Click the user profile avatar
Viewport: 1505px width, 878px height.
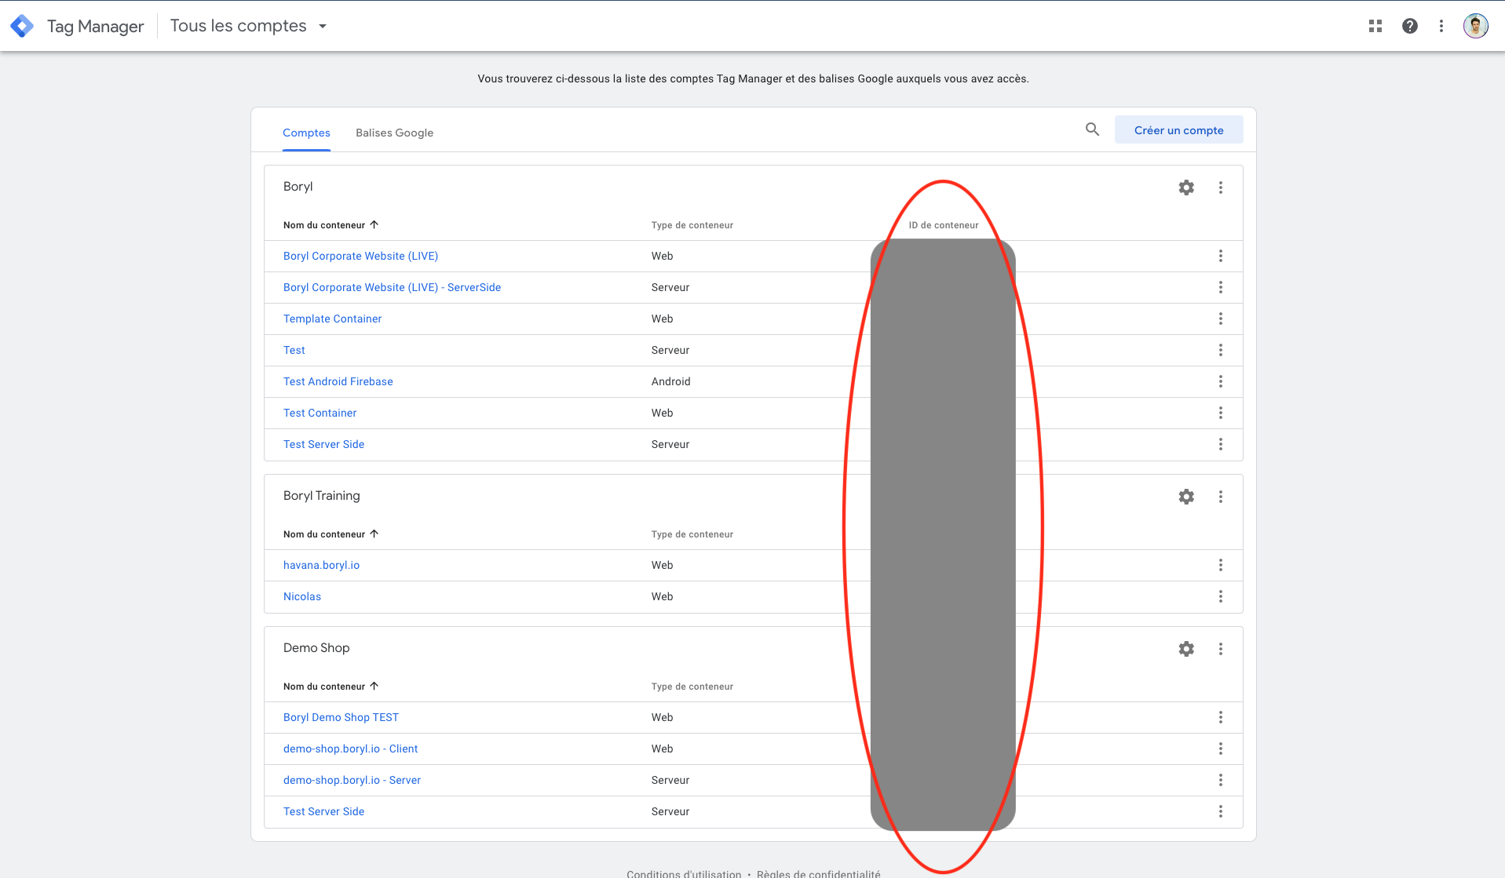[1476, 25]
